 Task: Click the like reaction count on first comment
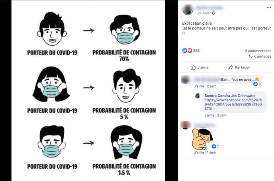(257, 84)
